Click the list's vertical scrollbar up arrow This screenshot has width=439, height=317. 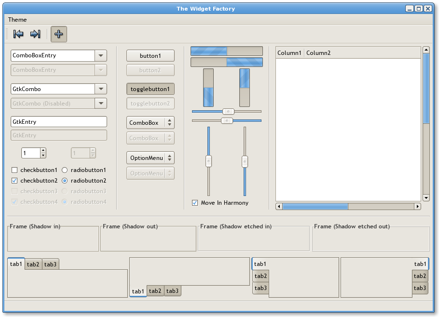pos(426,50)
